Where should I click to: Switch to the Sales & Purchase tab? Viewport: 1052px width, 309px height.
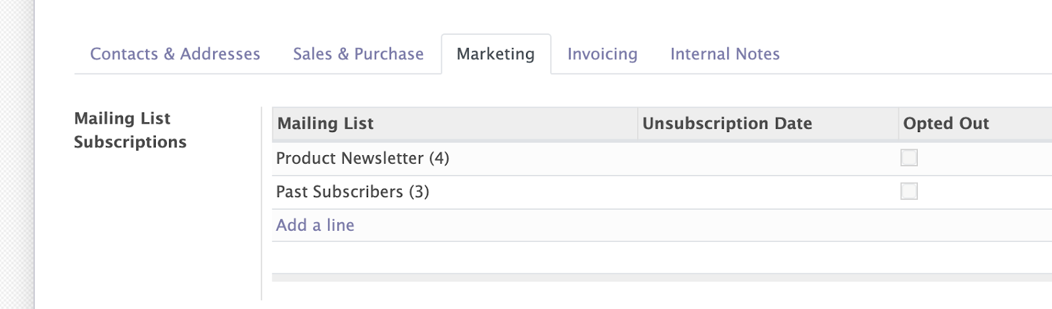[x=358, y=54]
